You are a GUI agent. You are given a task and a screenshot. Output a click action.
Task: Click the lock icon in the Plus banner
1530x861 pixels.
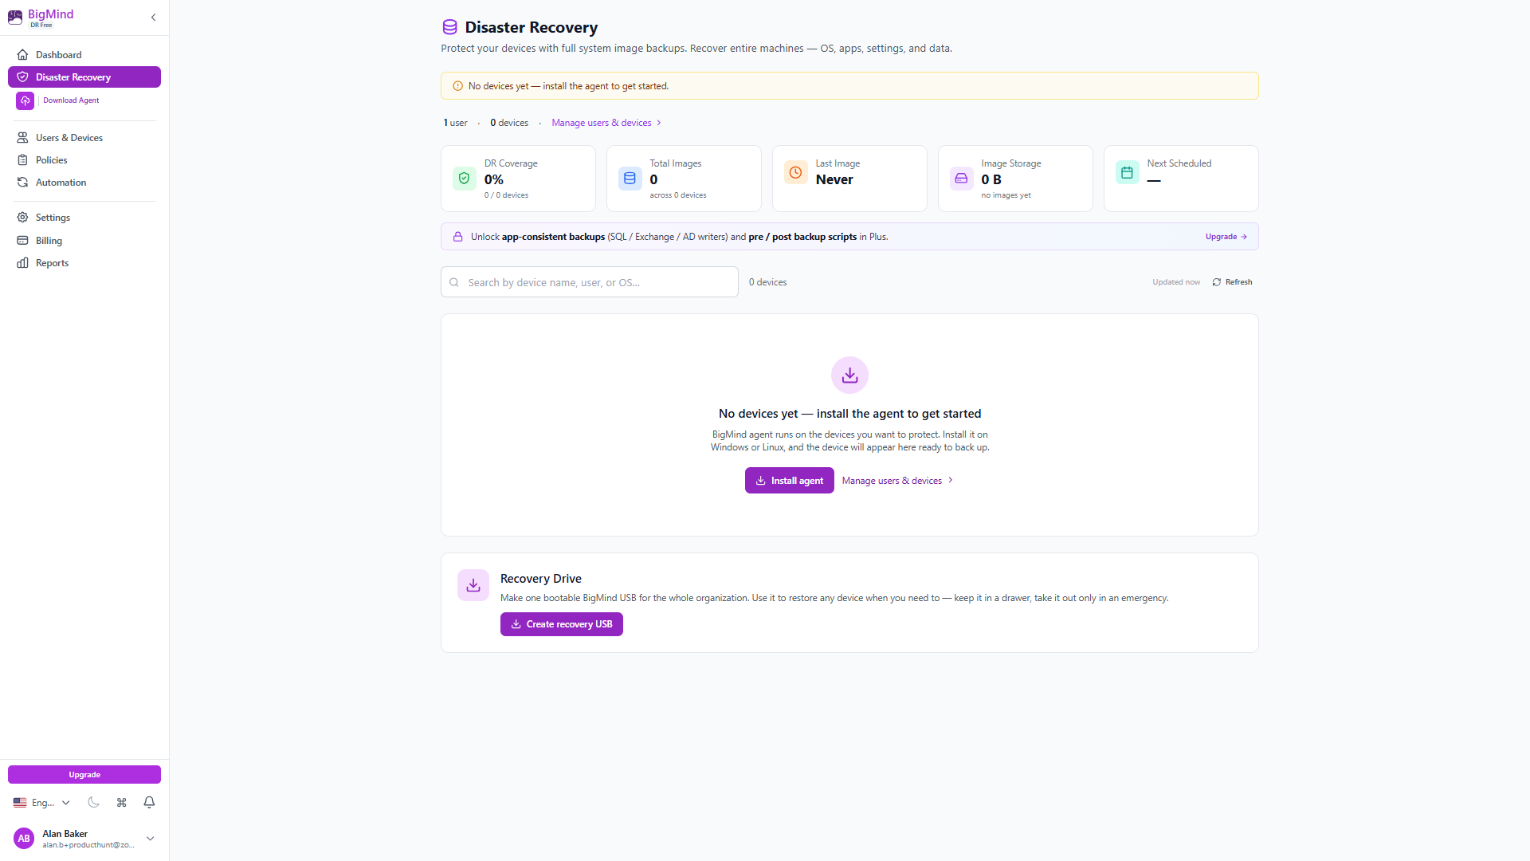click(458, 237)
